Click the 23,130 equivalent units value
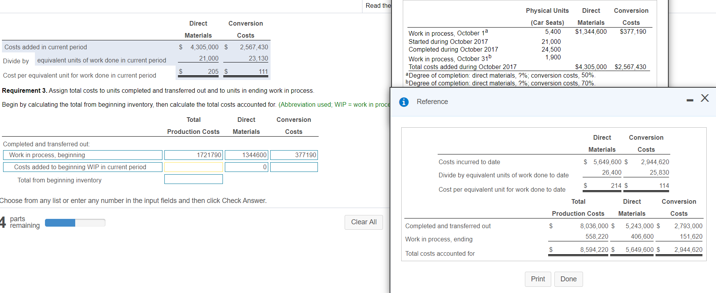 tap(258, 58)
